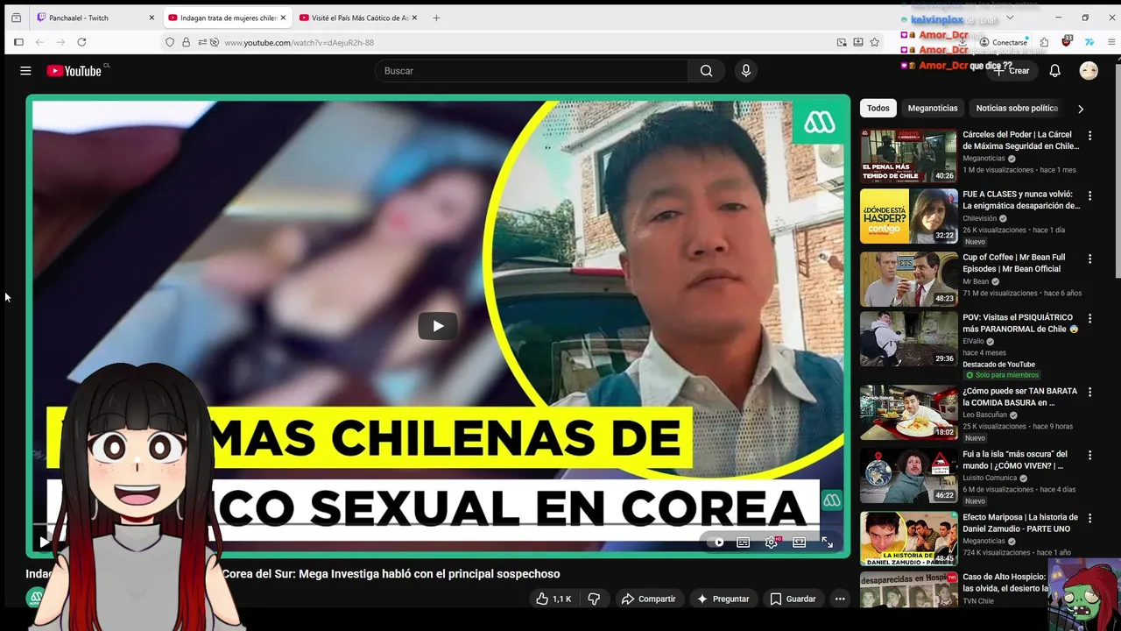The image size is (1121, 631).
Task: Open more actions ellipsis below video
Action: click(840, 599)
